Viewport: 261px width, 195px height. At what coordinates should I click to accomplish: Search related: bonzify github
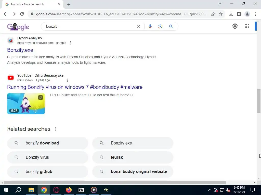coord(48,172)
